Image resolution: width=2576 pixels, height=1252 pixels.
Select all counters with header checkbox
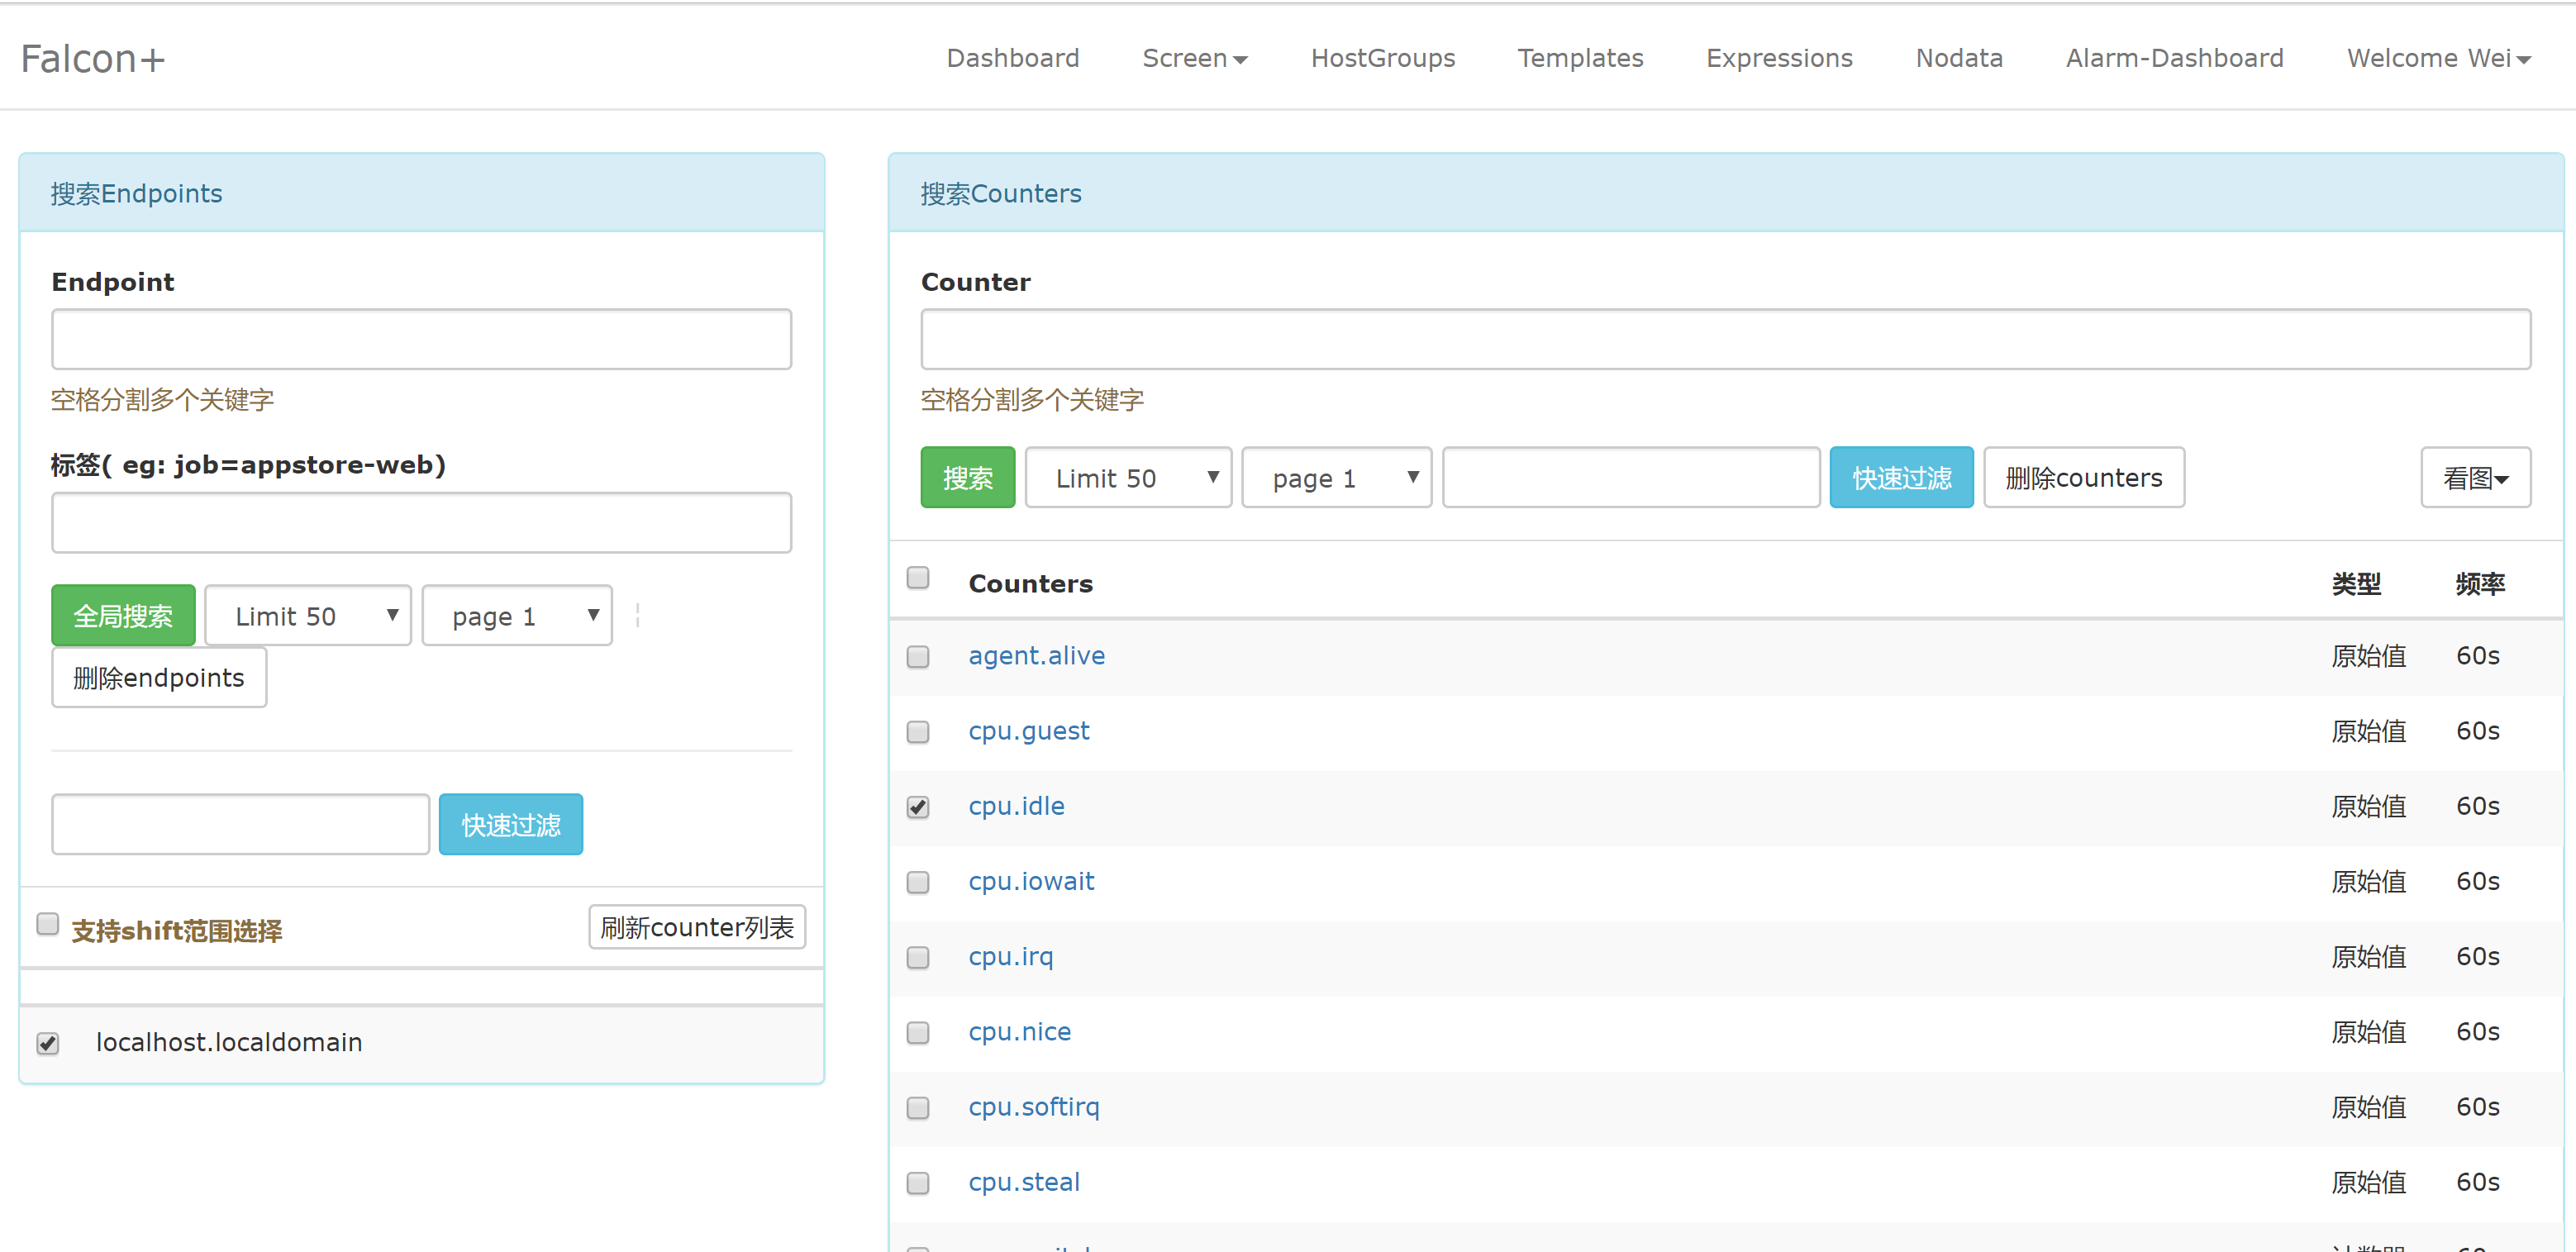point(917,577)
